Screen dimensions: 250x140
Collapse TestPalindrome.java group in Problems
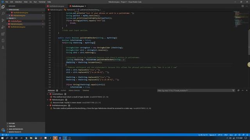48,105
